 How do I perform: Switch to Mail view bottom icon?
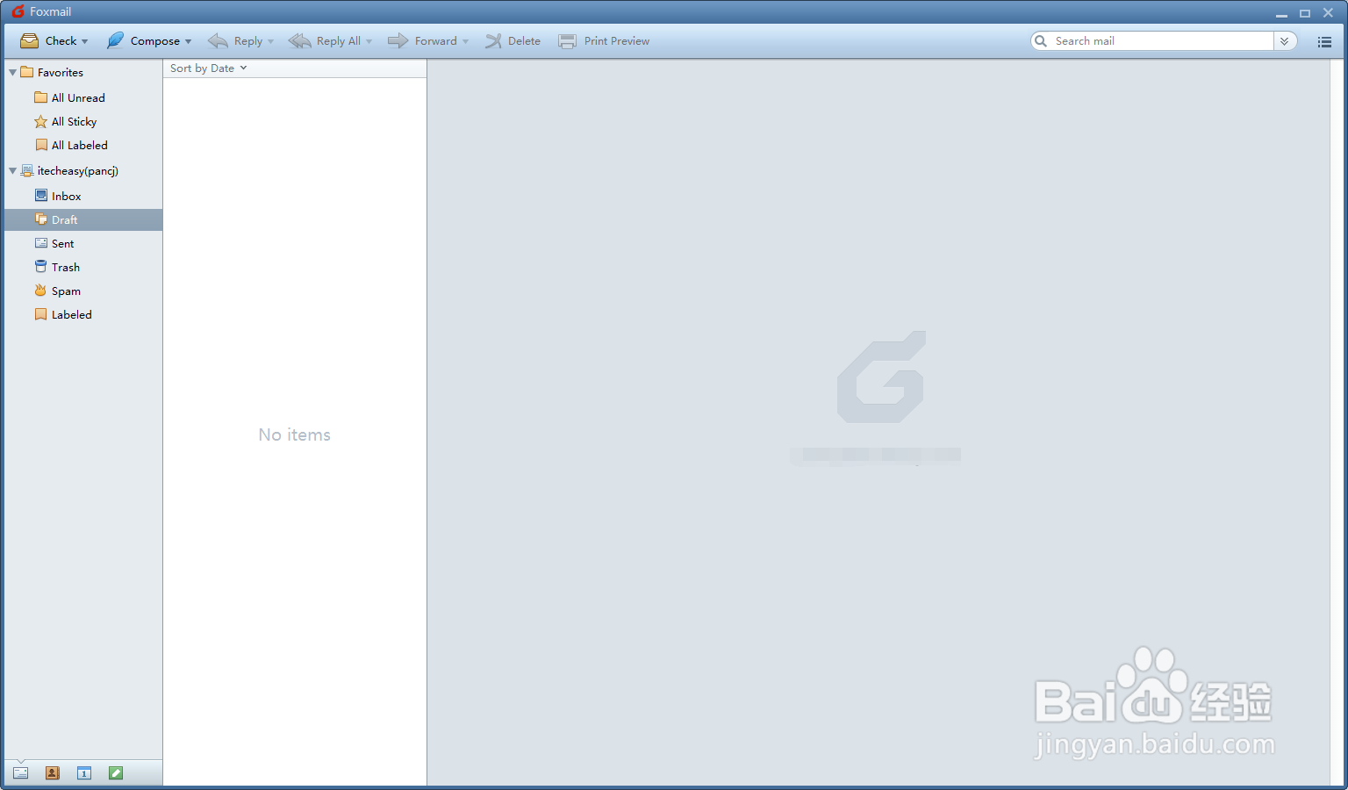[x=20, y=773]
